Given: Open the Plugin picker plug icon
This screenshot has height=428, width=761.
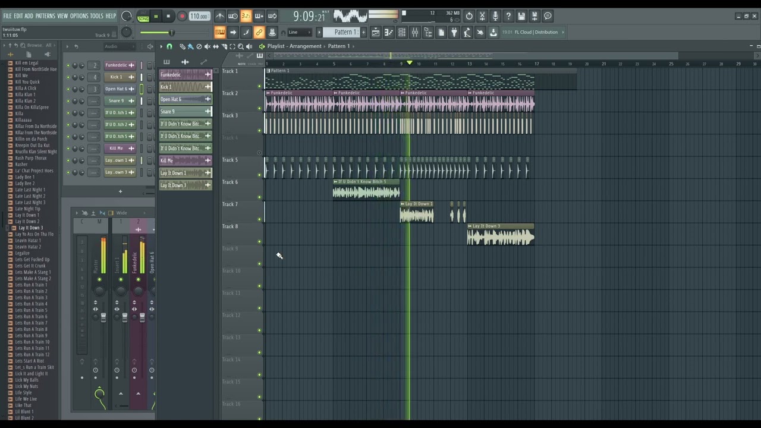Looking at the screenshot, I should [454, 32].
